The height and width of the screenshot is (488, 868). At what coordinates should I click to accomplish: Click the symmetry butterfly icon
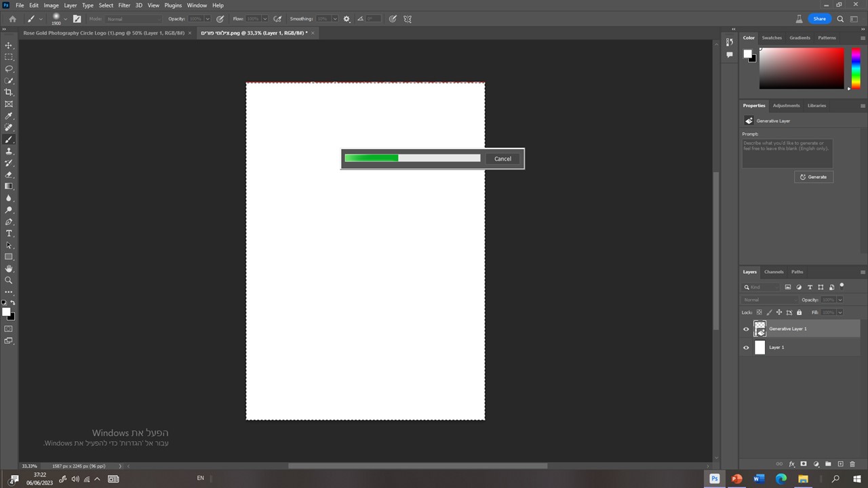[x=408, y=19]
